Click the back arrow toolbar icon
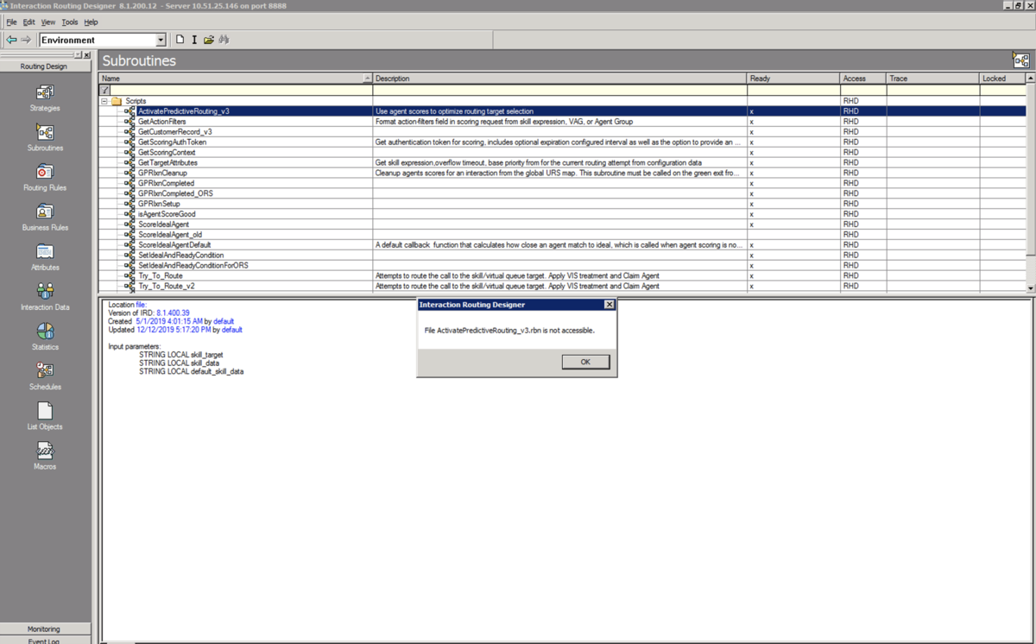This screenshot has width=1036, height=644. [x=11, y=40]
